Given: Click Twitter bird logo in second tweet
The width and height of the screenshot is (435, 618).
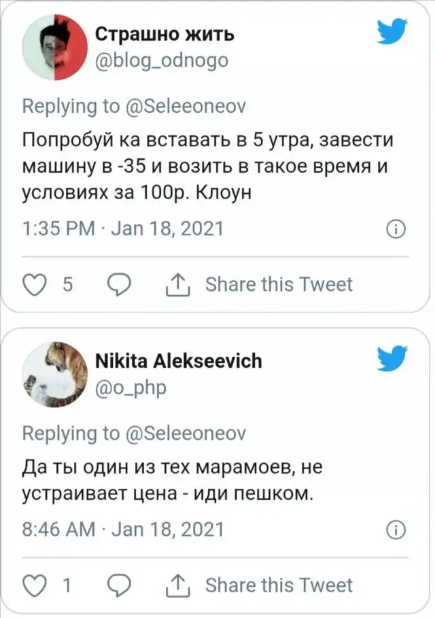Looking at the screenshot, I should [x=392, y=358].
